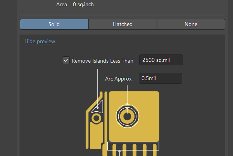Screen dimensions: 233x156
Task: Switch to the Hatched fill tab
Action: click(123, 24)
